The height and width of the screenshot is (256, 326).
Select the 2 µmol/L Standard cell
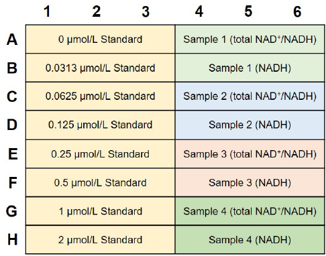click(x=101, y=239)
